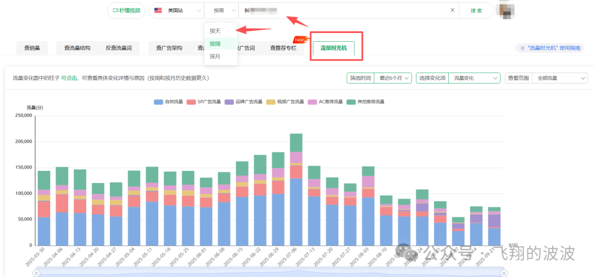The width and height of the screenshot is (594, 277).
Task: Click the left handle of the time range slider
Action: tap(36, 273)
